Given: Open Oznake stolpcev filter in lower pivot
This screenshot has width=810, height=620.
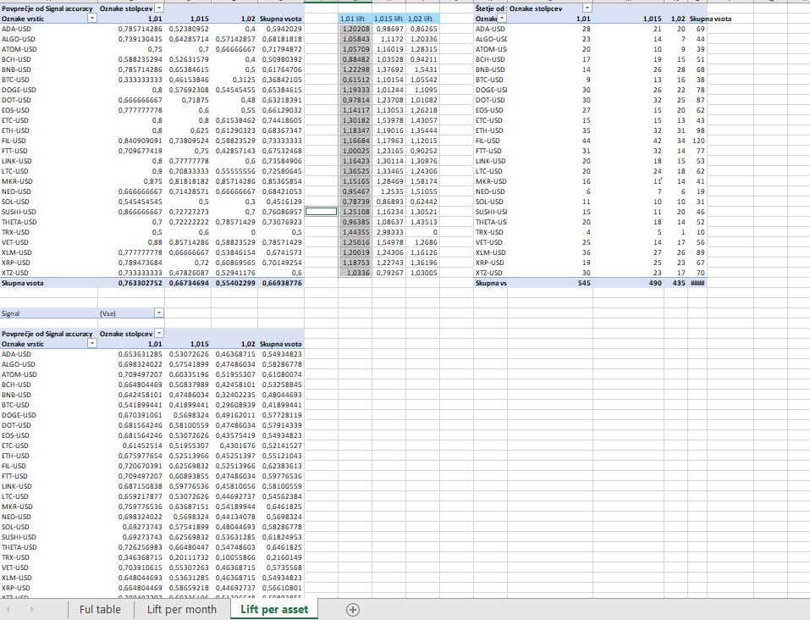Looking at the screenshot, I should tap(161, 334).
